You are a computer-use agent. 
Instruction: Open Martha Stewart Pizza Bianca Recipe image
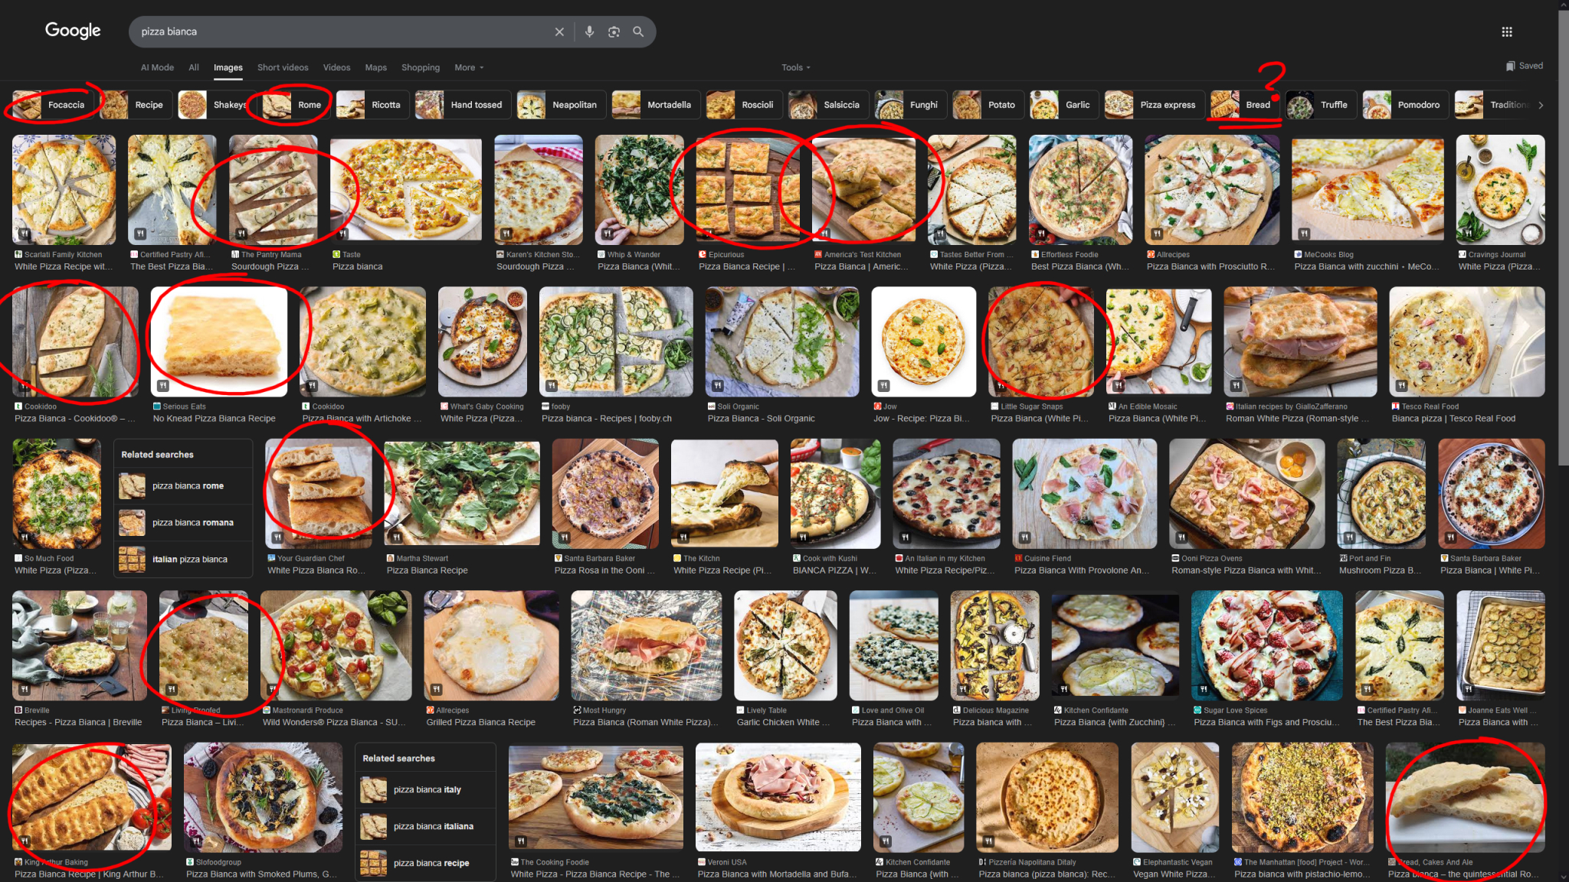pyautogui.click(x=462, y=493)
